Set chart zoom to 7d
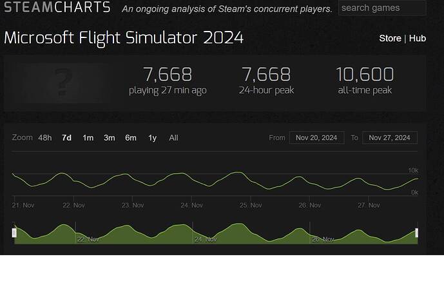The height and width of the screenshot is (281, 444). coord(66,138)
